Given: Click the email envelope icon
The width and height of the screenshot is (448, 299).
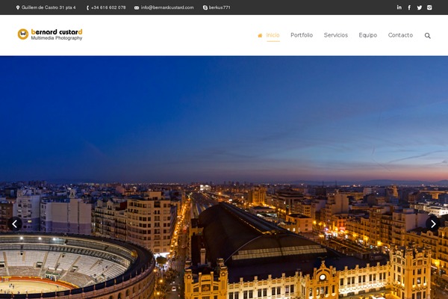Looking at the screenshot, I should (x=137, y=7).
